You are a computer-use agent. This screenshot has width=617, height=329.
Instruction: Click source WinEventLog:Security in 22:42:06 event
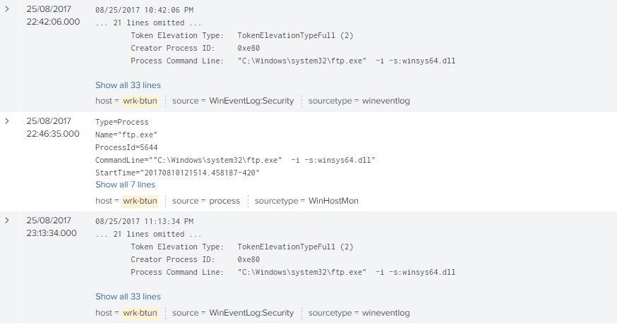click(251, 101)
